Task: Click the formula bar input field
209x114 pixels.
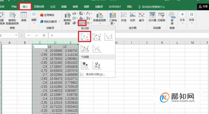Action: [128, 35]
